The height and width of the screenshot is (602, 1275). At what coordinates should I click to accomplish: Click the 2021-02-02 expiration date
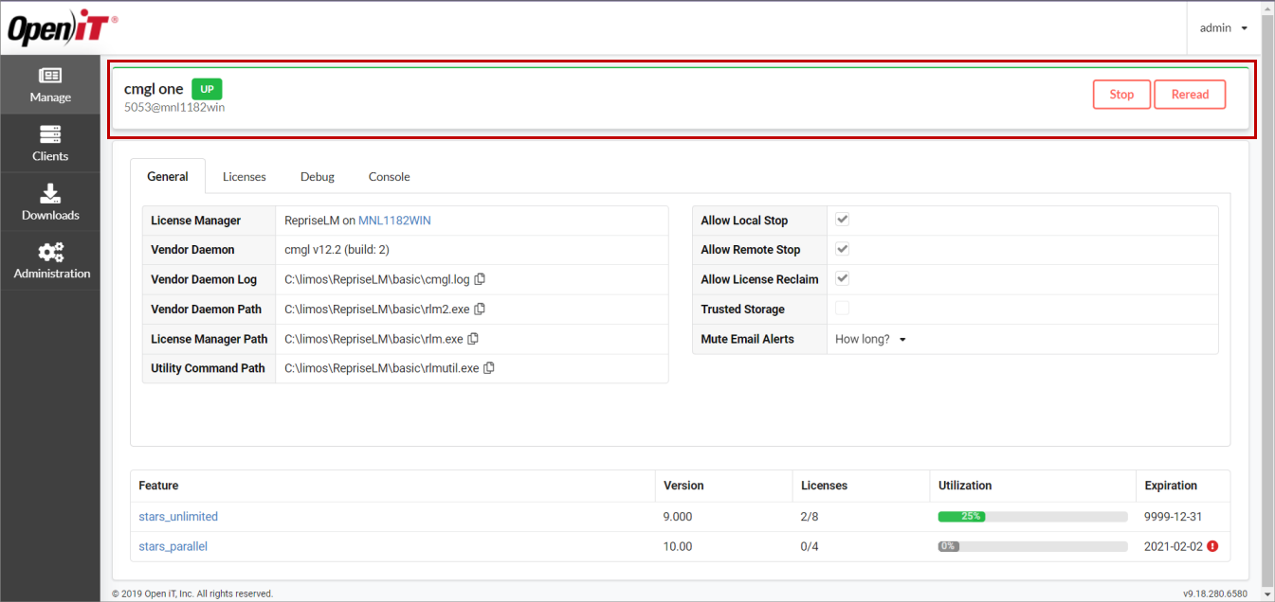(1174, 546)
